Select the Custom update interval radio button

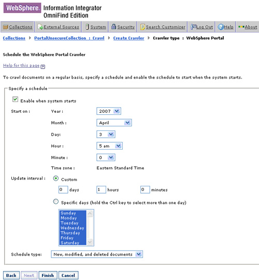tap(56, 179)
